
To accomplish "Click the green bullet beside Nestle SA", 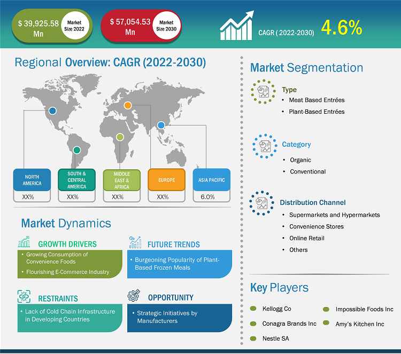I will [253, 339].
